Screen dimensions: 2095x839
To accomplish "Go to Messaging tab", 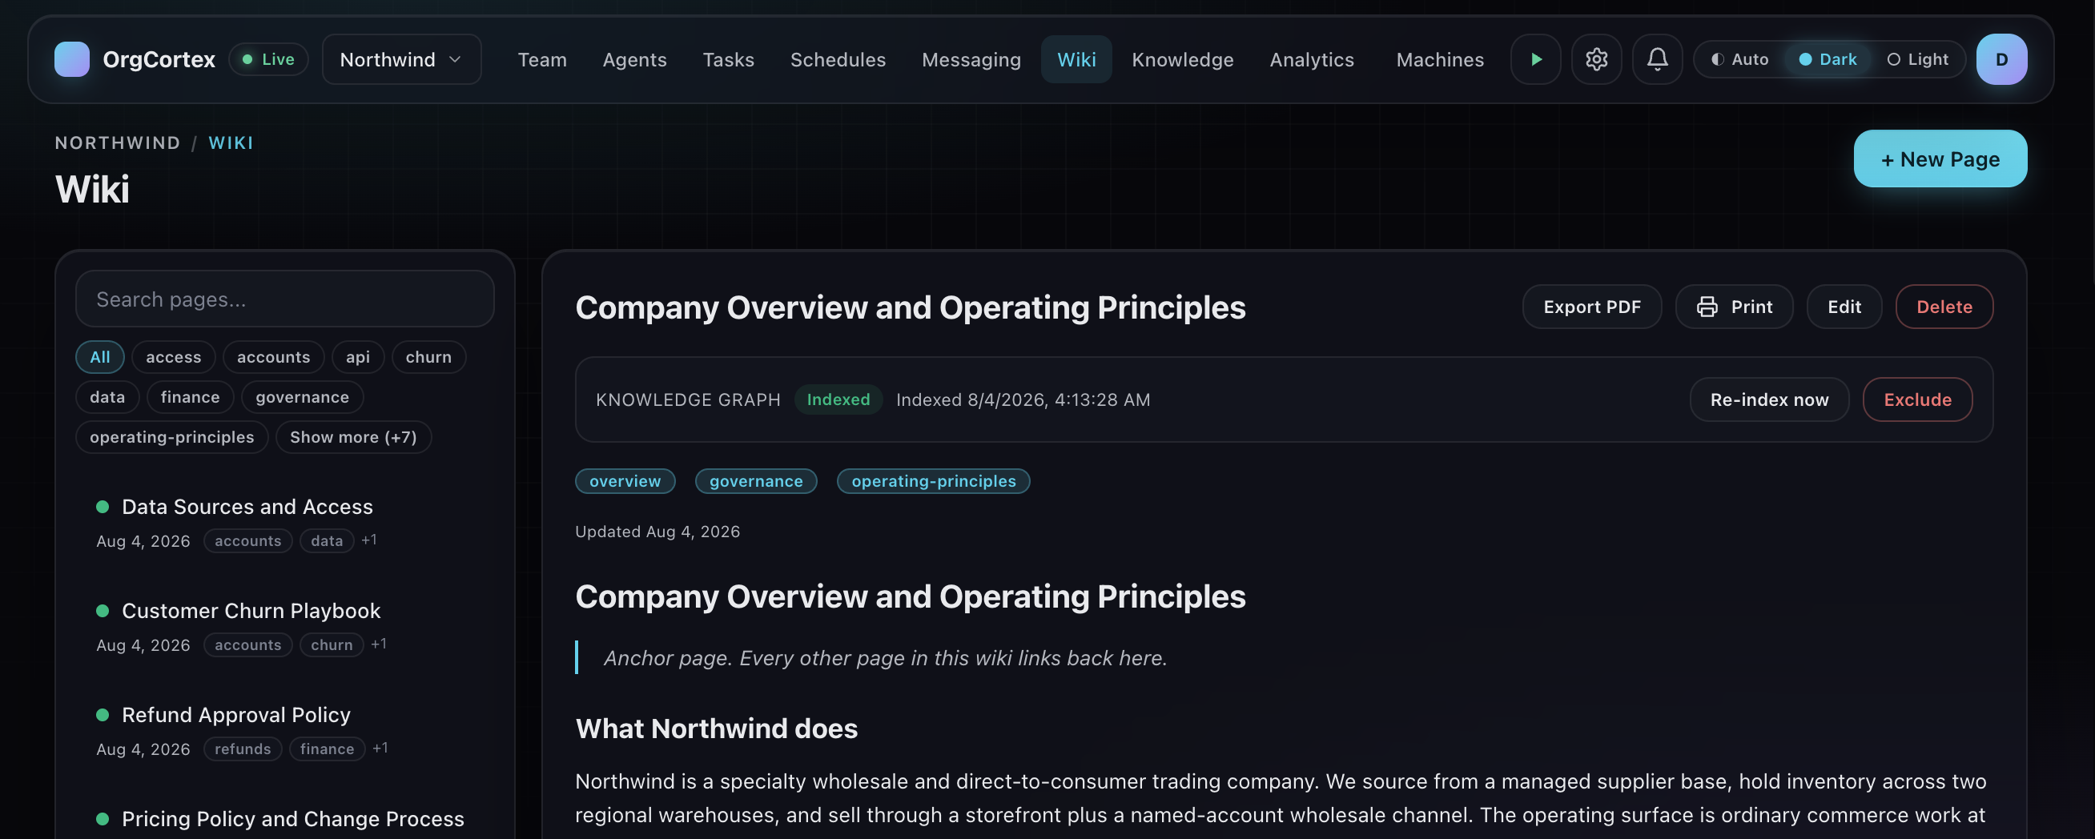I will pyautogui.click(x=971, y=59).
